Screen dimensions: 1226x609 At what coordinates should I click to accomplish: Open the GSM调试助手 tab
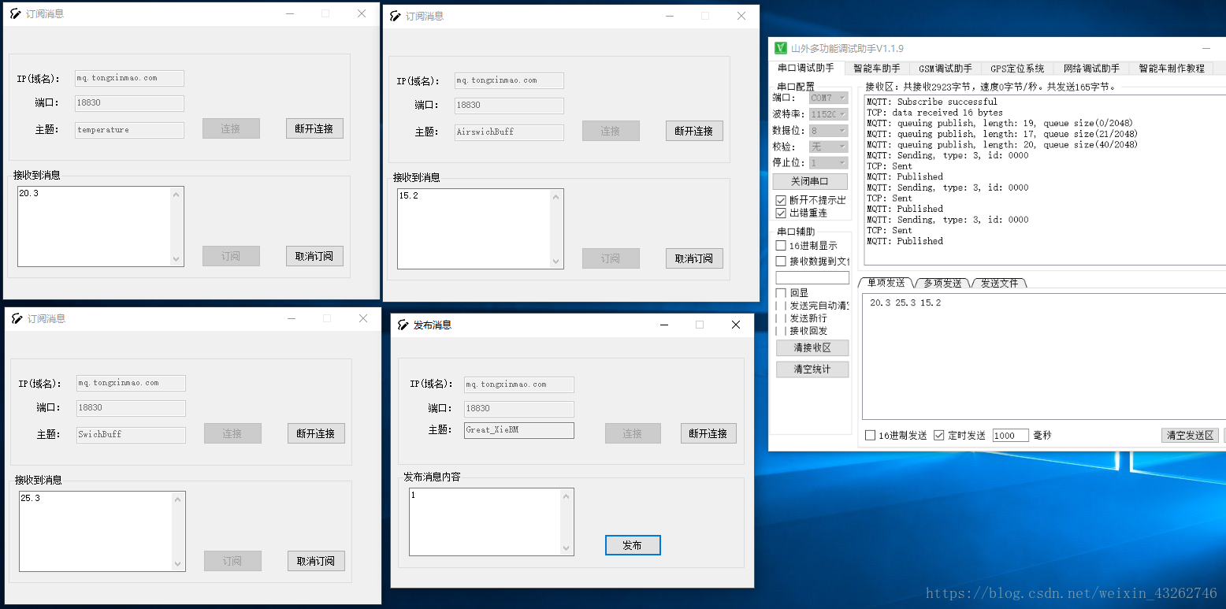tap(946, 69)
